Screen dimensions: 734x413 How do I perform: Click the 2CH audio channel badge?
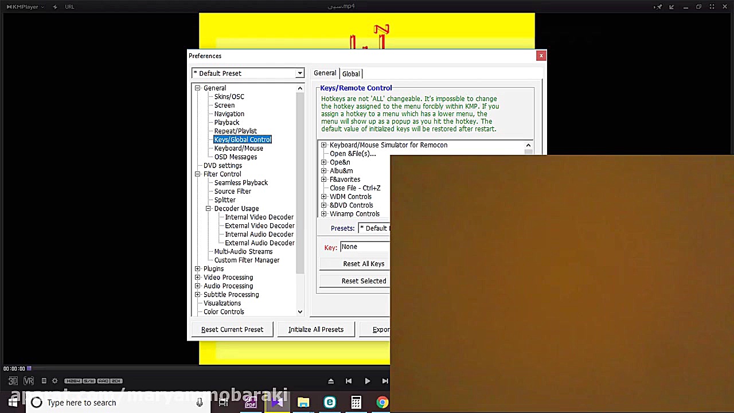[x=116, y=381]
